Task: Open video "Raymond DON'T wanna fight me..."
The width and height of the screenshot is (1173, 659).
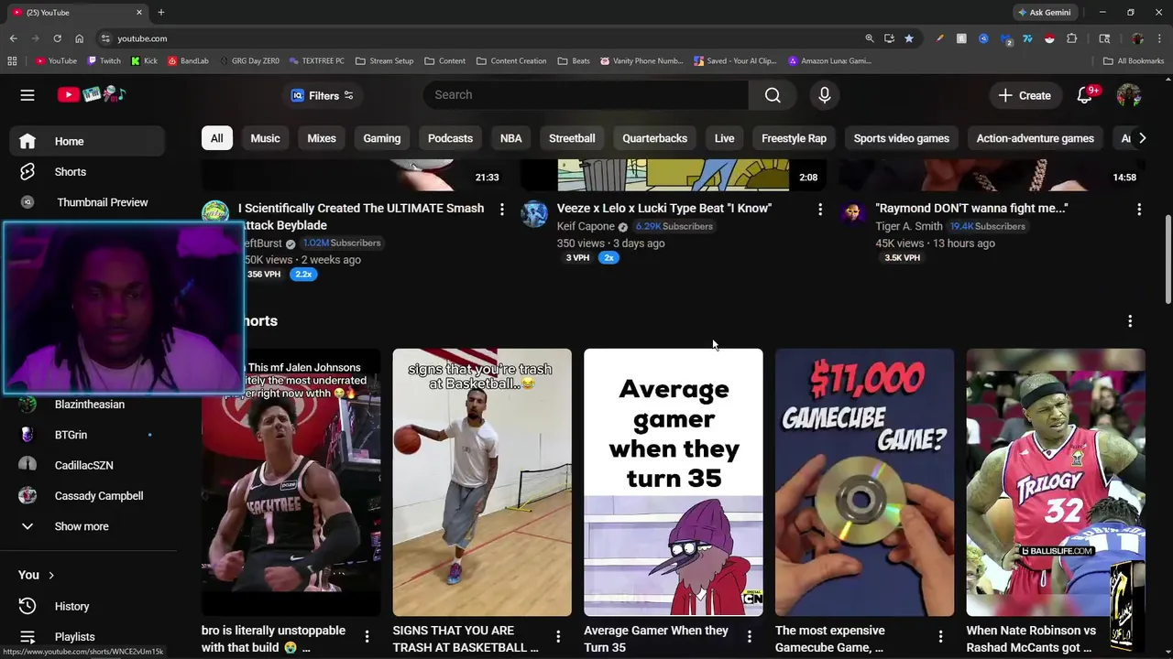Action: tap(971, 209)
